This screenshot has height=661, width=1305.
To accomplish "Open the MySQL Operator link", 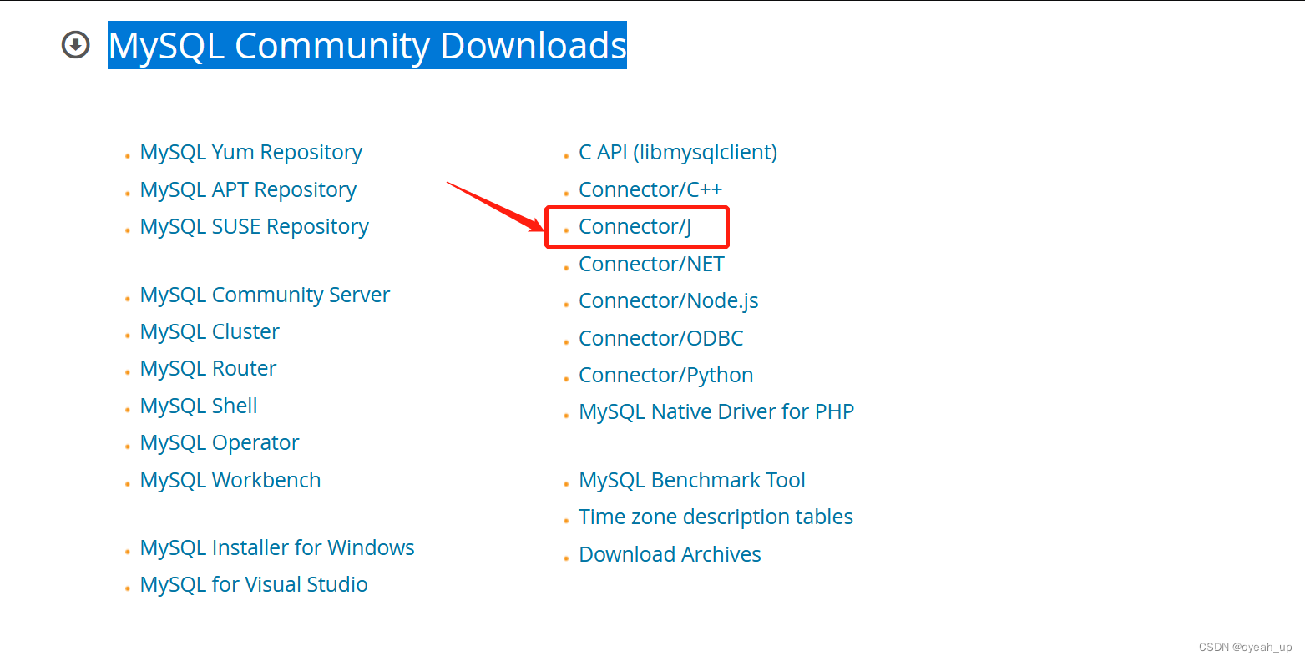I will 220,443.
